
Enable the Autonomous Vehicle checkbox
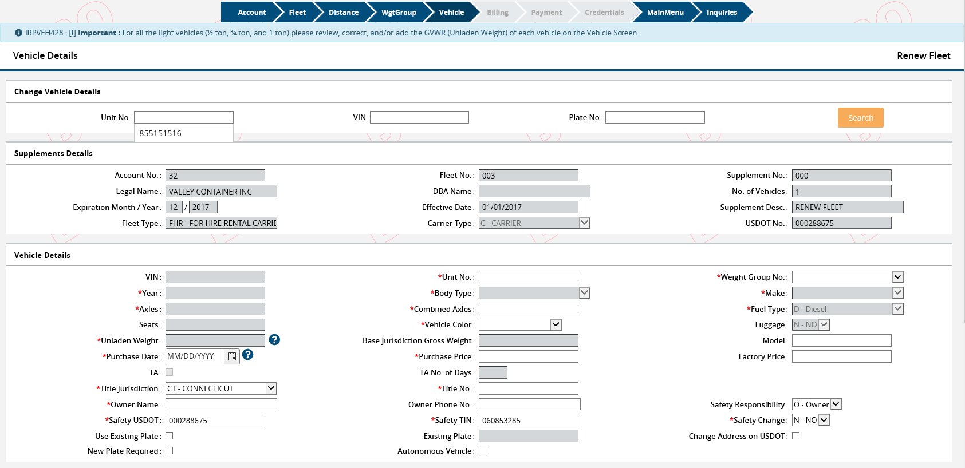[482, 451]
